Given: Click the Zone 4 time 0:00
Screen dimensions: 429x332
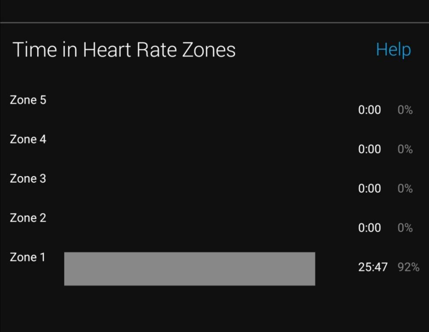Looking at the screenshot, I should click(369, 149).
